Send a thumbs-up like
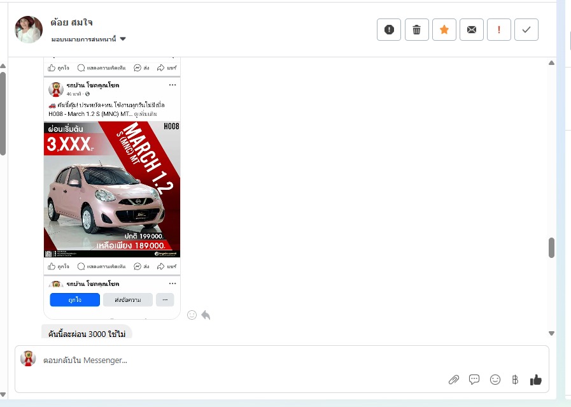571x407 pixels. [x=536, y=380]
